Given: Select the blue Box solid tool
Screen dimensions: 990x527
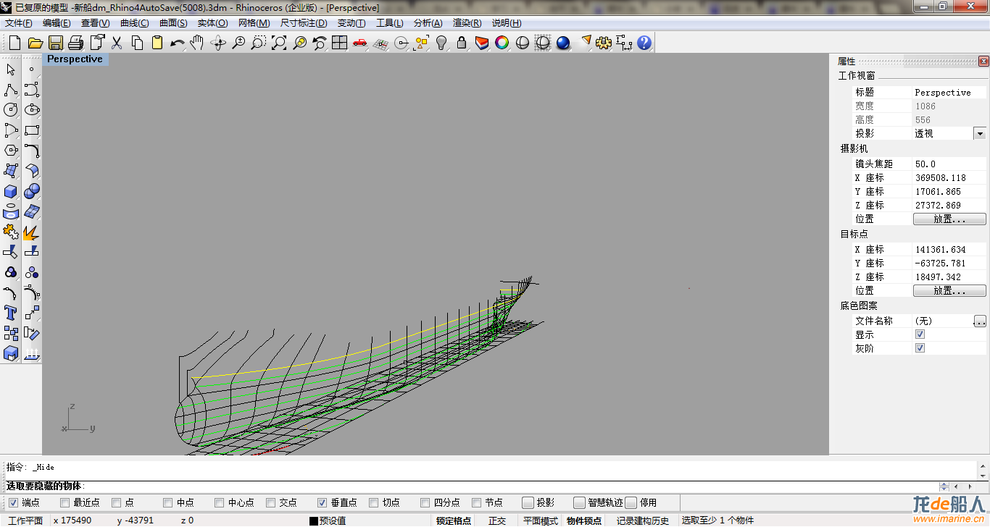Looking at the screenshot, I should tap(11, 191).
